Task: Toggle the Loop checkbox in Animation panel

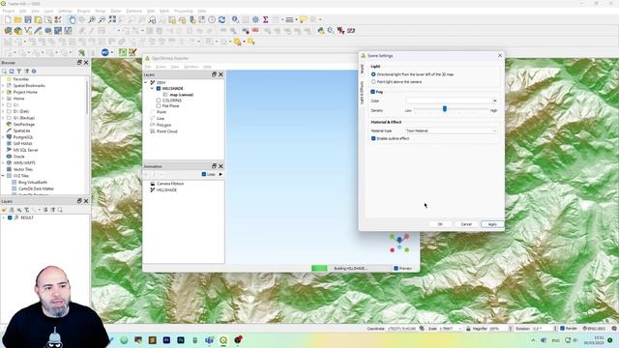Action: pos(204,174)
